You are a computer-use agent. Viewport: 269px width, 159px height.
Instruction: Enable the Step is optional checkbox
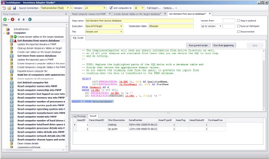click(x=238, y=21)
